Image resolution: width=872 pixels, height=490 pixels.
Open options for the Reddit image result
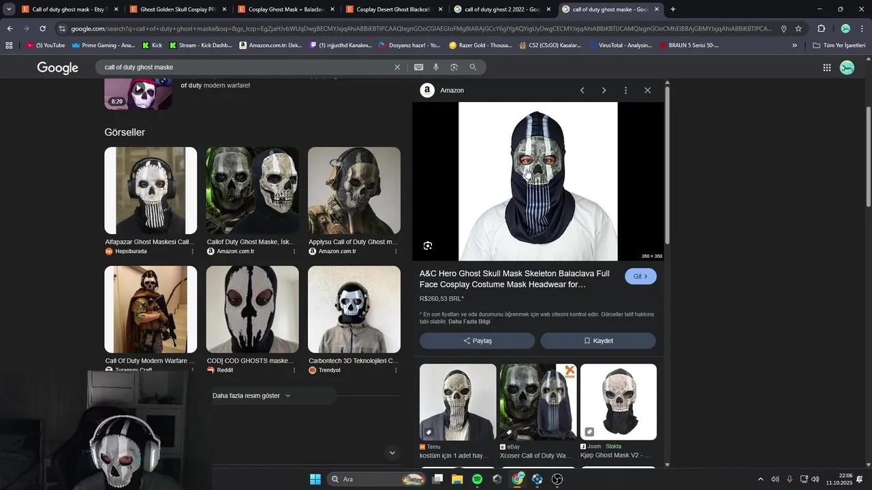tap(294, 370)
